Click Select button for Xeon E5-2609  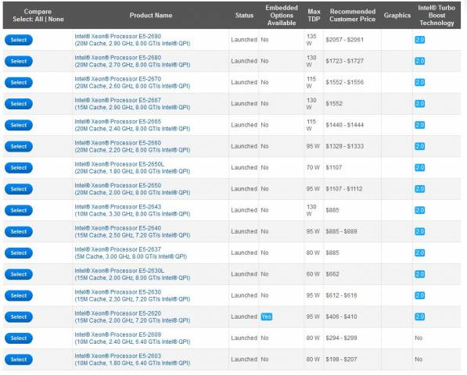tap(19, 338)
